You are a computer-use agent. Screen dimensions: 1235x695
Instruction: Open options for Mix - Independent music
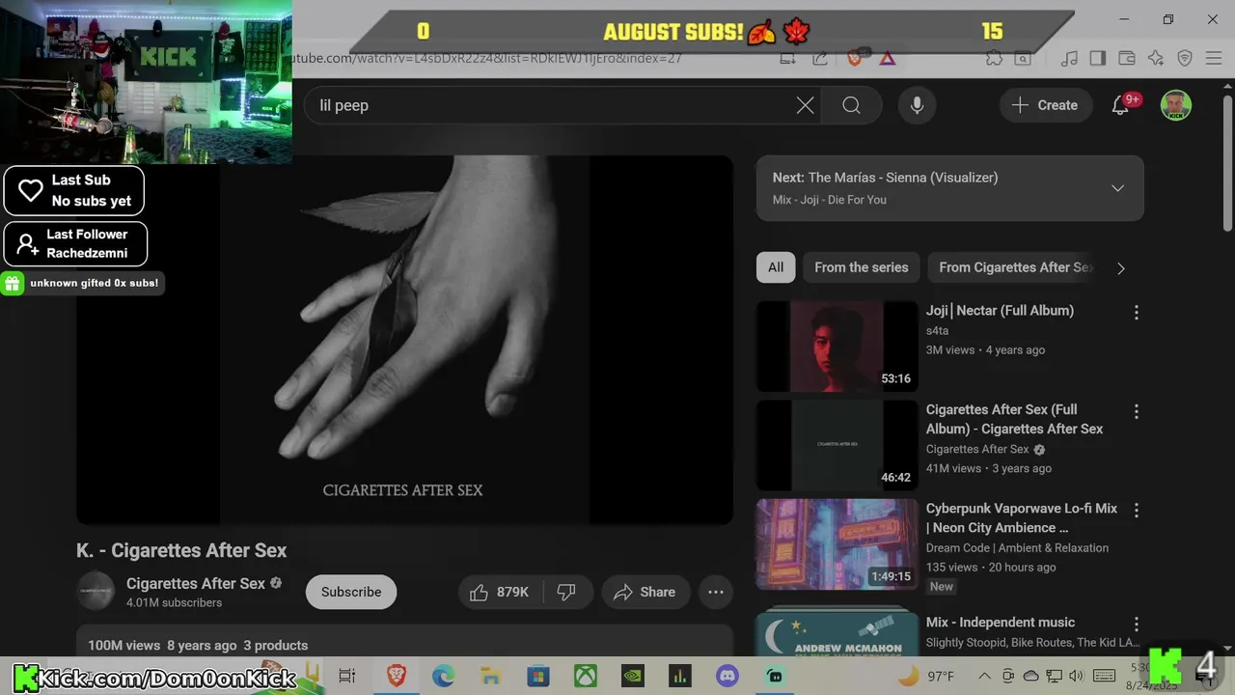(x=1136, y=624)
